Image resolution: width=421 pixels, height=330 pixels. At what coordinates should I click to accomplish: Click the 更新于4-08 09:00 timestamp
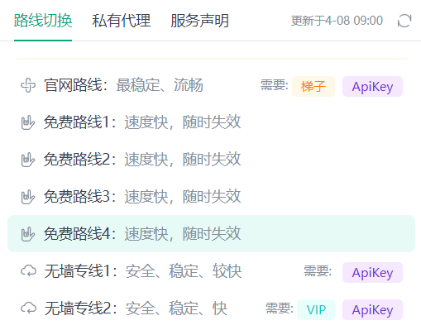click(337, 21)
